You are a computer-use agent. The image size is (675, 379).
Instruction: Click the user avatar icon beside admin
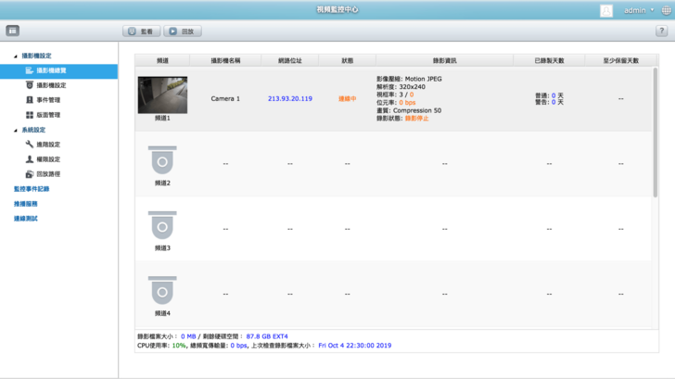click(x=606, y=10)
